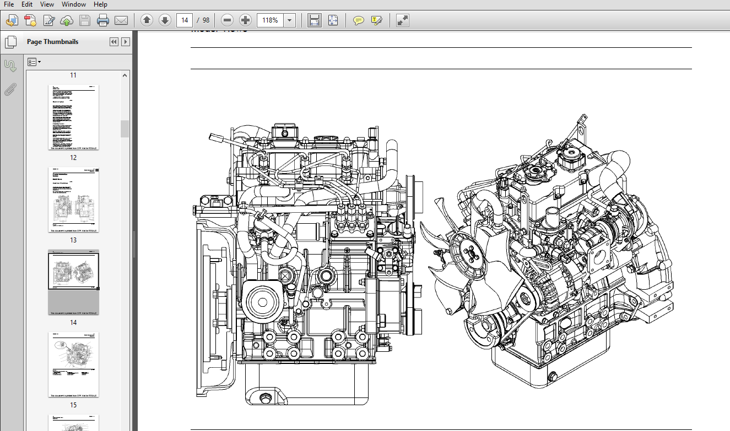
Task: Click the thumbnail scrollbar up arrow
Action: click(125, 75)
